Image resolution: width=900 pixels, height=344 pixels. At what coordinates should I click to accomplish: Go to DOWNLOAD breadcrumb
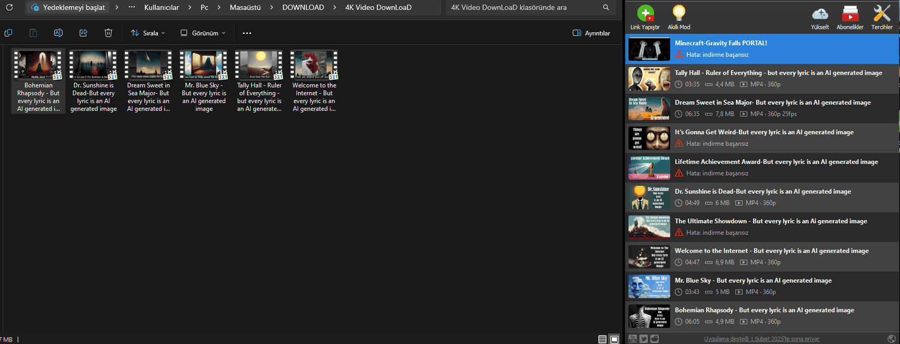303,7
